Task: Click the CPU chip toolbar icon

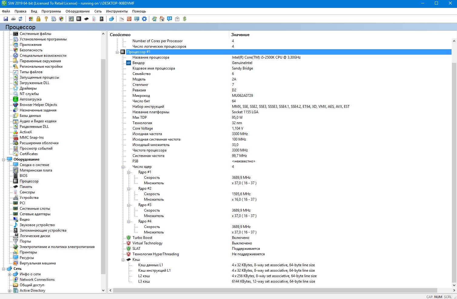Action: pos(79,19)
